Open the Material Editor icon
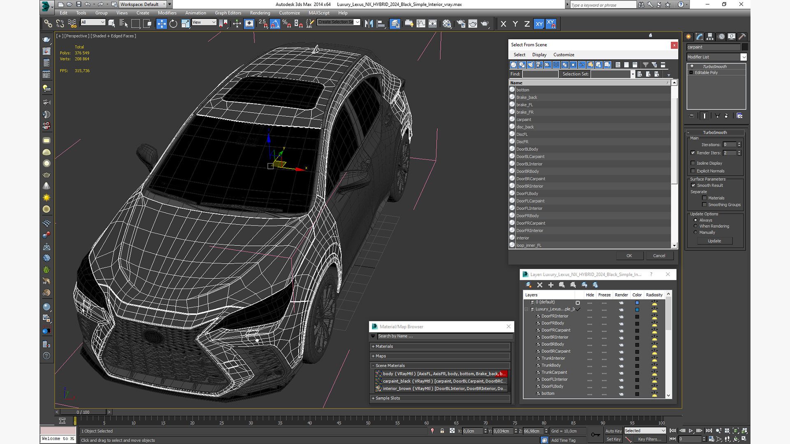Image resolution: width=790 pixels, height=444 pixels. pos(447,24)
